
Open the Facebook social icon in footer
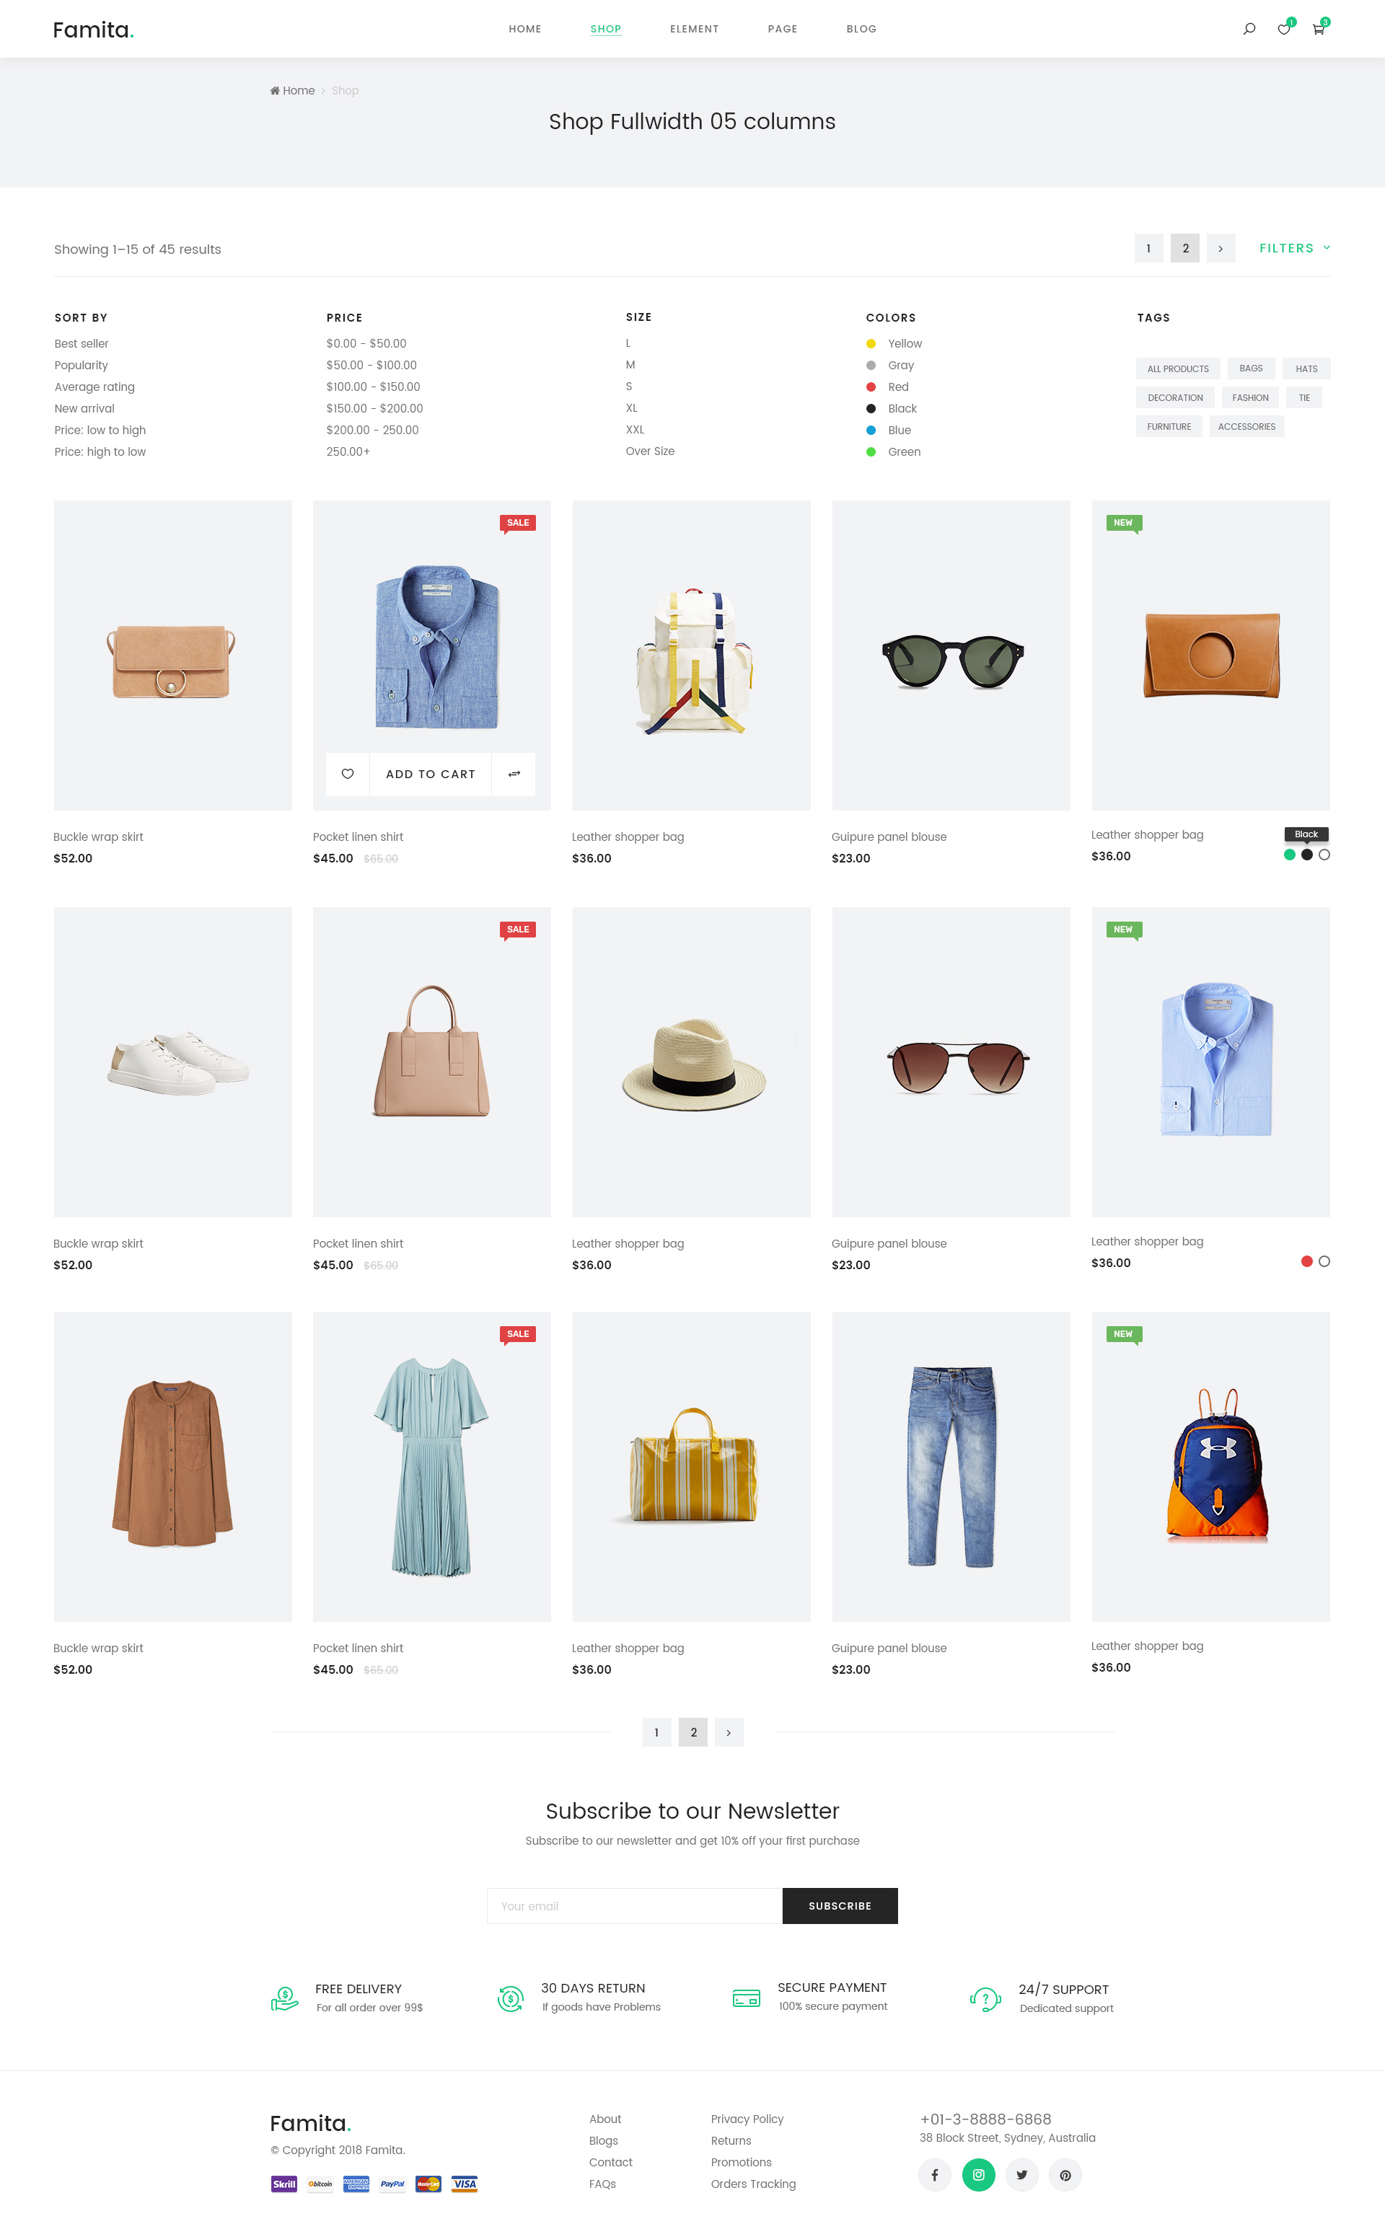(x=934, y=2175)
